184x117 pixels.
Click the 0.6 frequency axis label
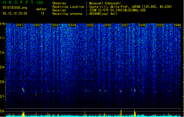coord(2,111)
